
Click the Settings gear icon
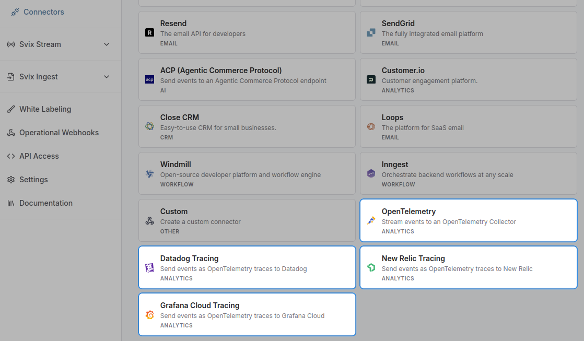[x=11, y=180]
